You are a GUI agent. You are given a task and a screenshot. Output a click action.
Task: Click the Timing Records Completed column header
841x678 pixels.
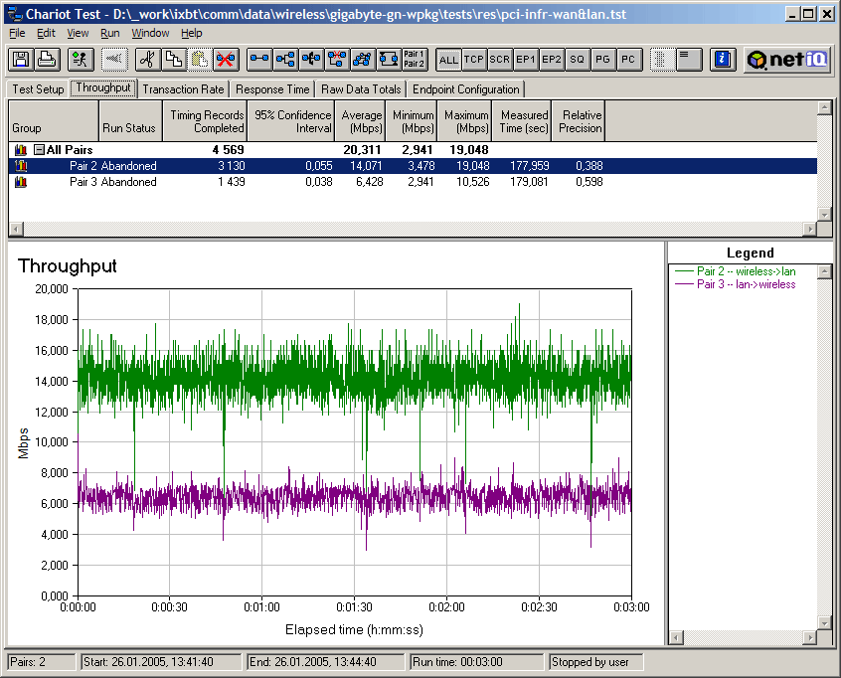click(206, 121)
